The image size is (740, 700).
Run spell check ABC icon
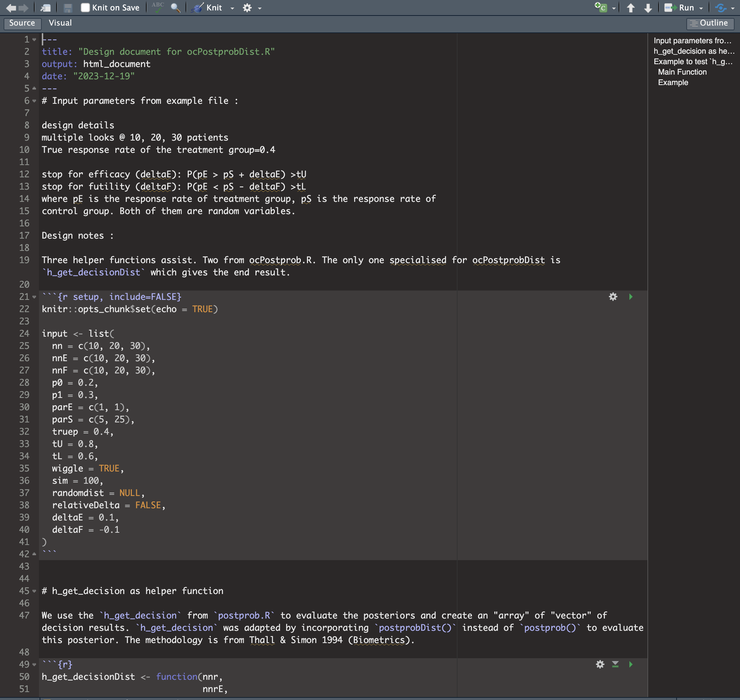(x=158, y=8)
